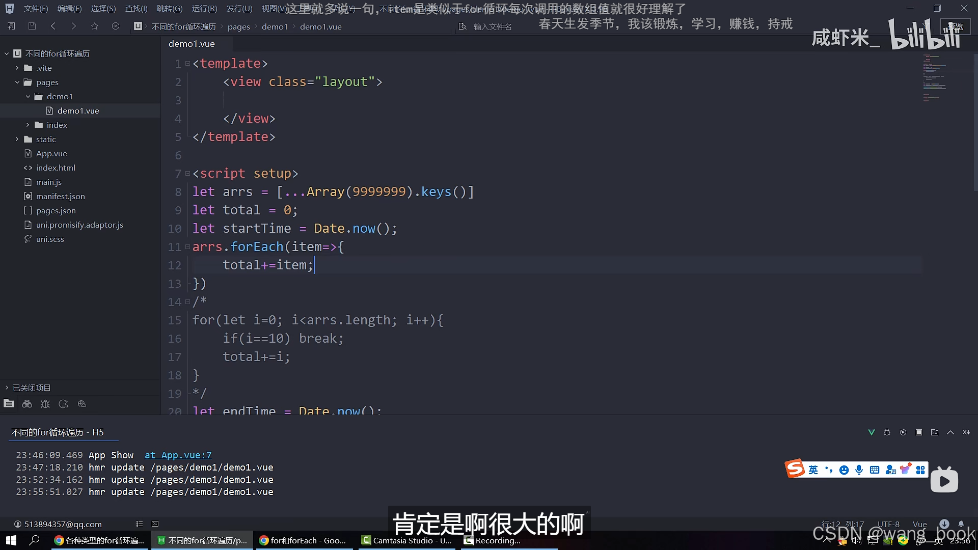Collapse the 不同的for循环遍历 project root
This screenshot has width=978, height=550.
coord(7,53)
